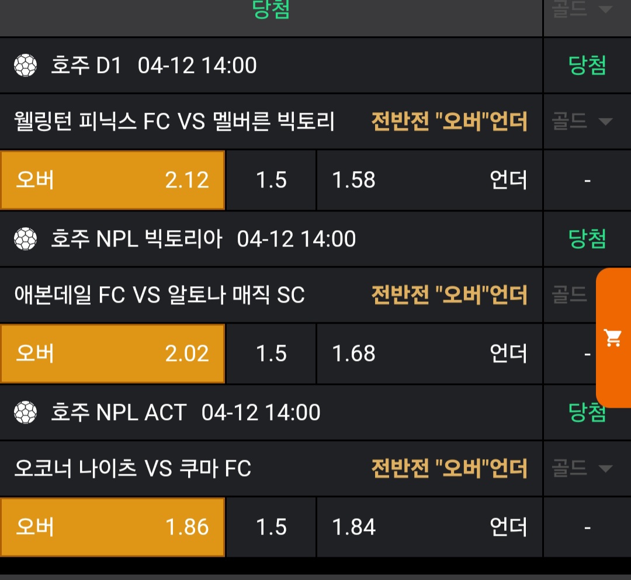Click the soccer ball icon beside 호주 NPL ACT

[25, 412]
